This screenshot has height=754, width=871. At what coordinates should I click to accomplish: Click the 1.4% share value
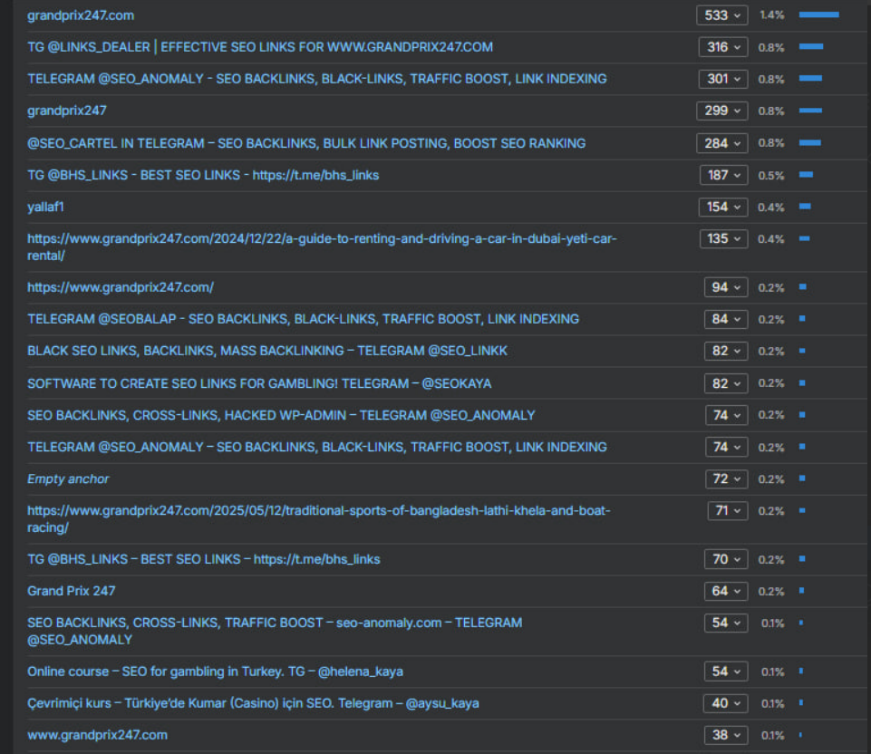click(x=772, y=15)
